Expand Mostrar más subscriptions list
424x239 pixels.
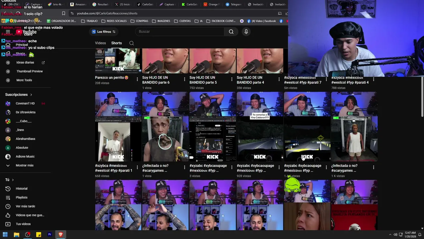tap(20, 165)
